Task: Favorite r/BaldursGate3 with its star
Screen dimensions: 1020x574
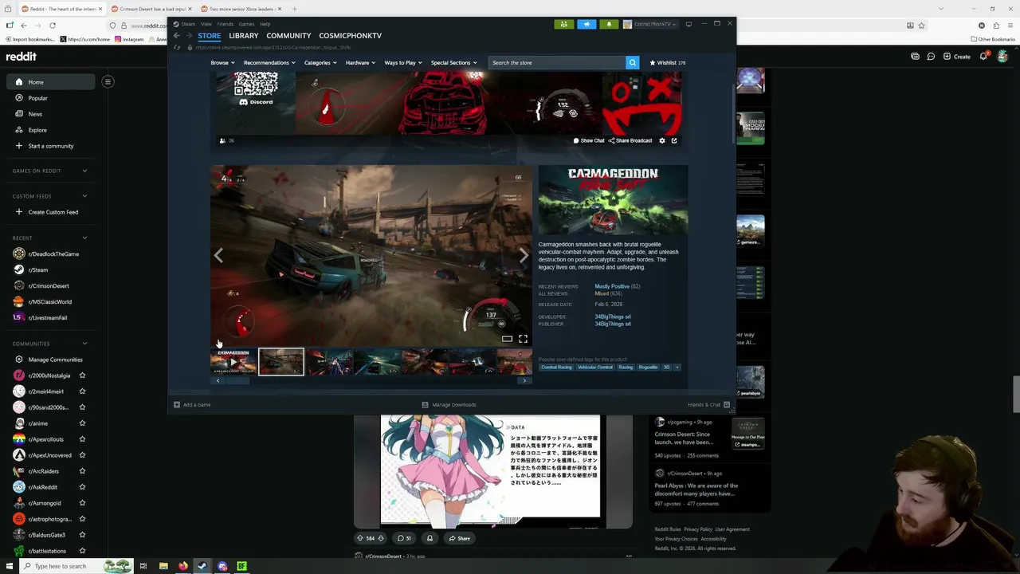Action: point(82,535)
